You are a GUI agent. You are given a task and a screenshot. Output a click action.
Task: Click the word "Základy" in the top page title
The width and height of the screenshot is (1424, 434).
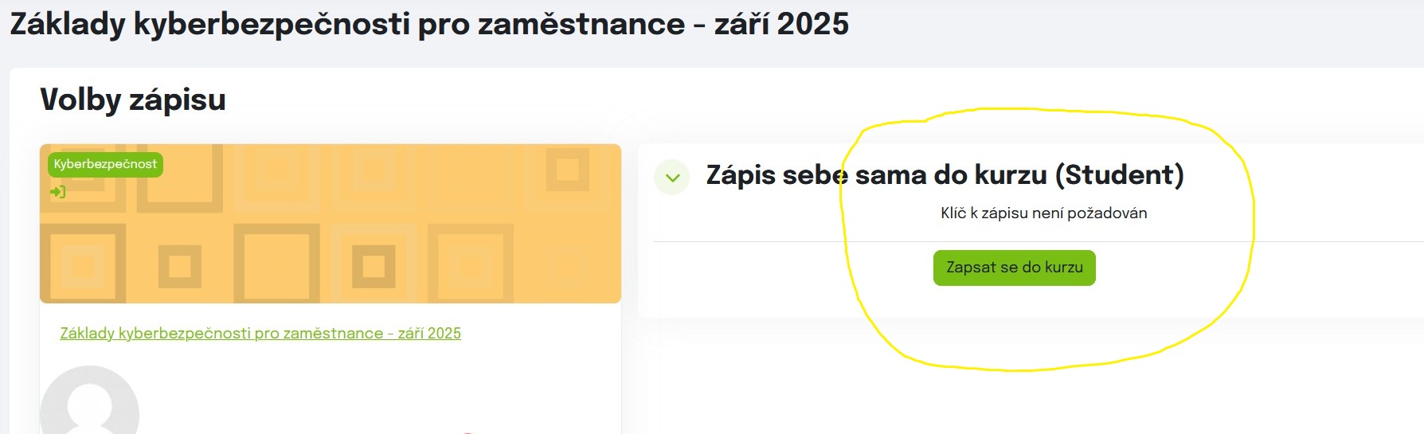pyautogui.click(x=68, y=24)
